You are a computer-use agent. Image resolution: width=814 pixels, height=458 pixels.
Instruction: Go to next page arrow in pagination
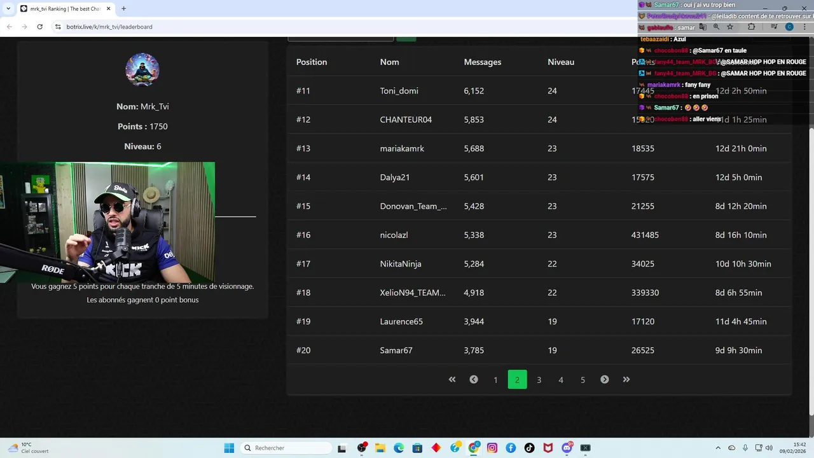coord(605,380)
